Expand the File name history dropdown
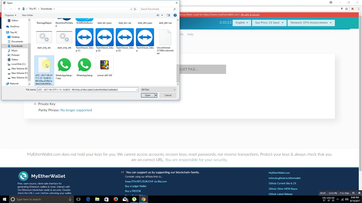 click(x=137, y=90)
